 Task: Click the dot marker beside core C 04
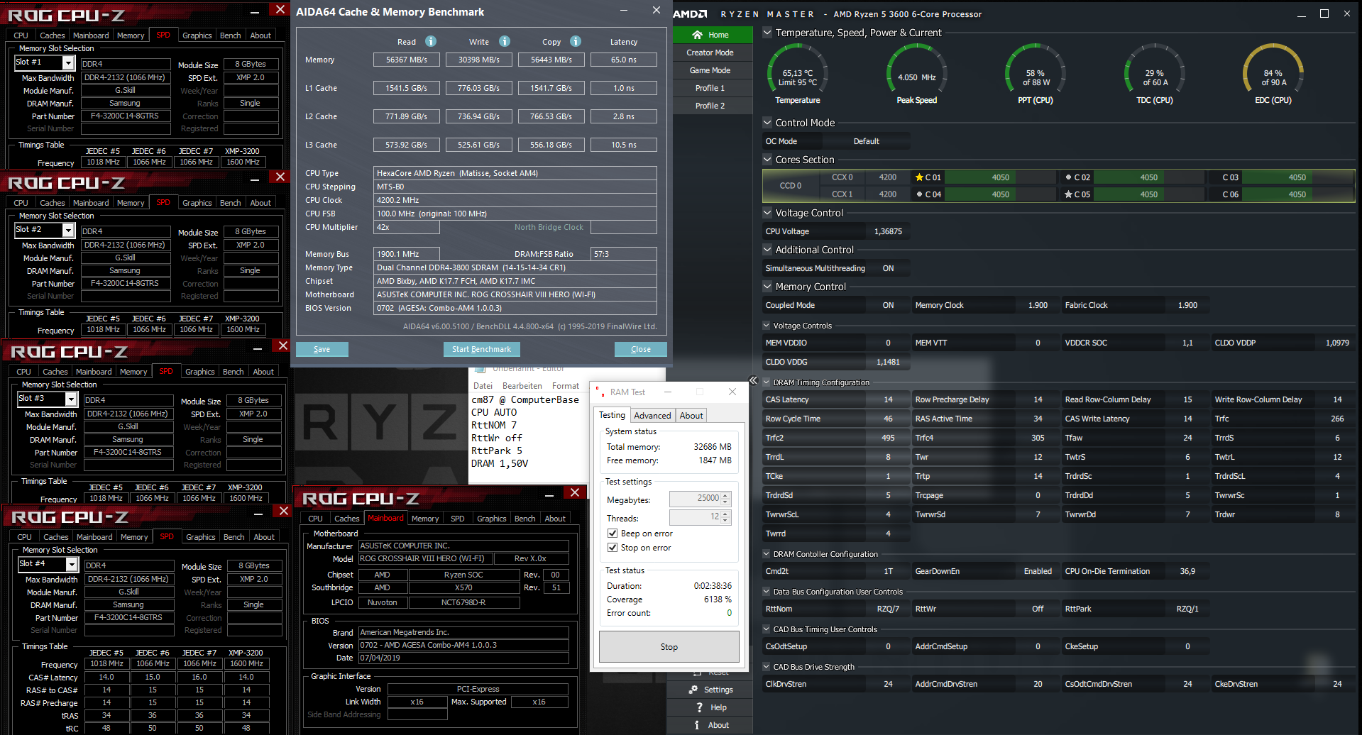coord(919,194)
